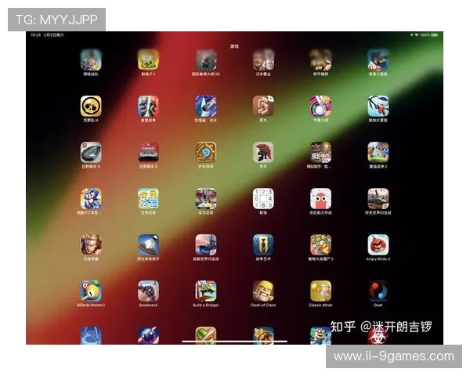Viewport: 470px width, 376px height.
Task: Open the Spartan helmet Rome game
Action: click(x=263, y=152)
